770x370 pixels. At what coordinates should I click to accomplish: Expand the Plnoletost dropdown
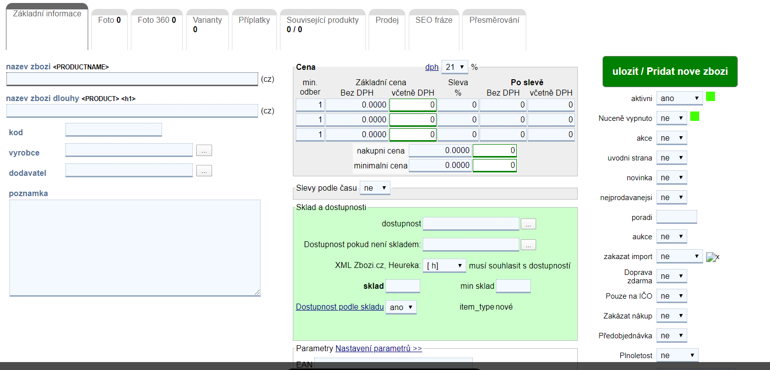pyautogui.click(x=677, y=355)
